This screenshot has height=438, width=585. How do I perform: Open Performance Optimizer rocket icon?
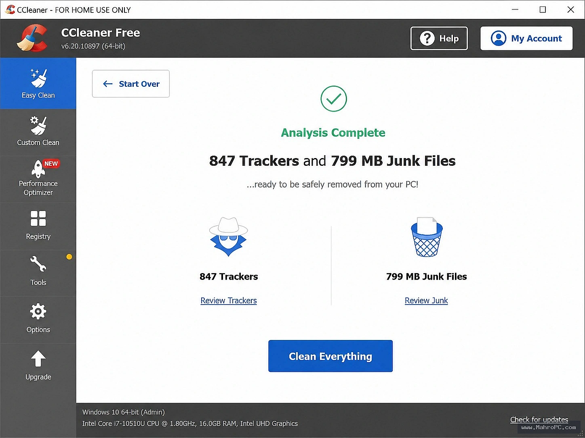click(38, 169)
